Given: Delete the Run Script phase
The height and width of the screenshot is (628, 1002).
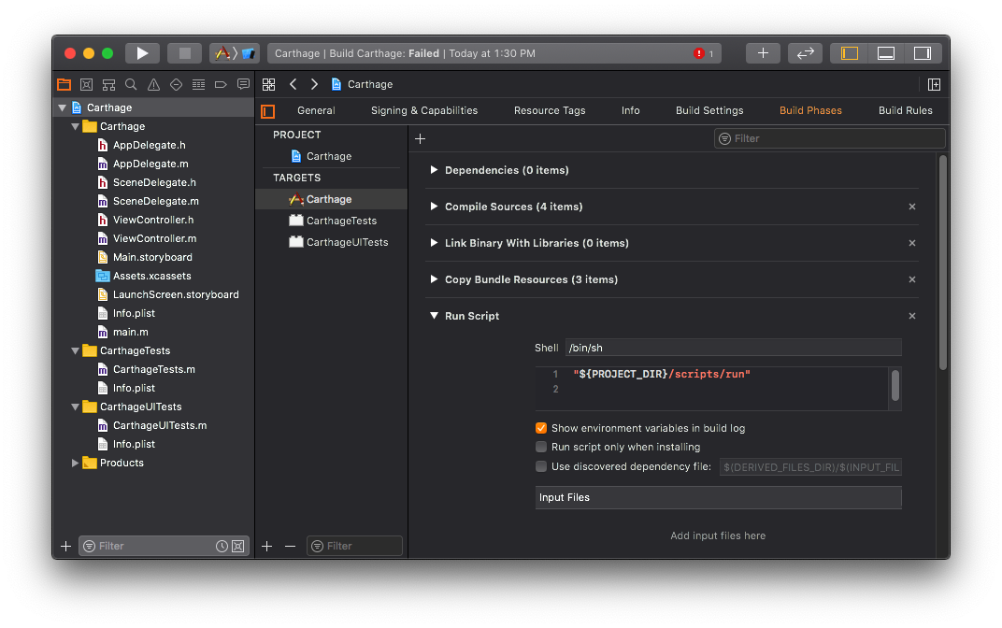Looking at the screenshot, I should point(912,316).
